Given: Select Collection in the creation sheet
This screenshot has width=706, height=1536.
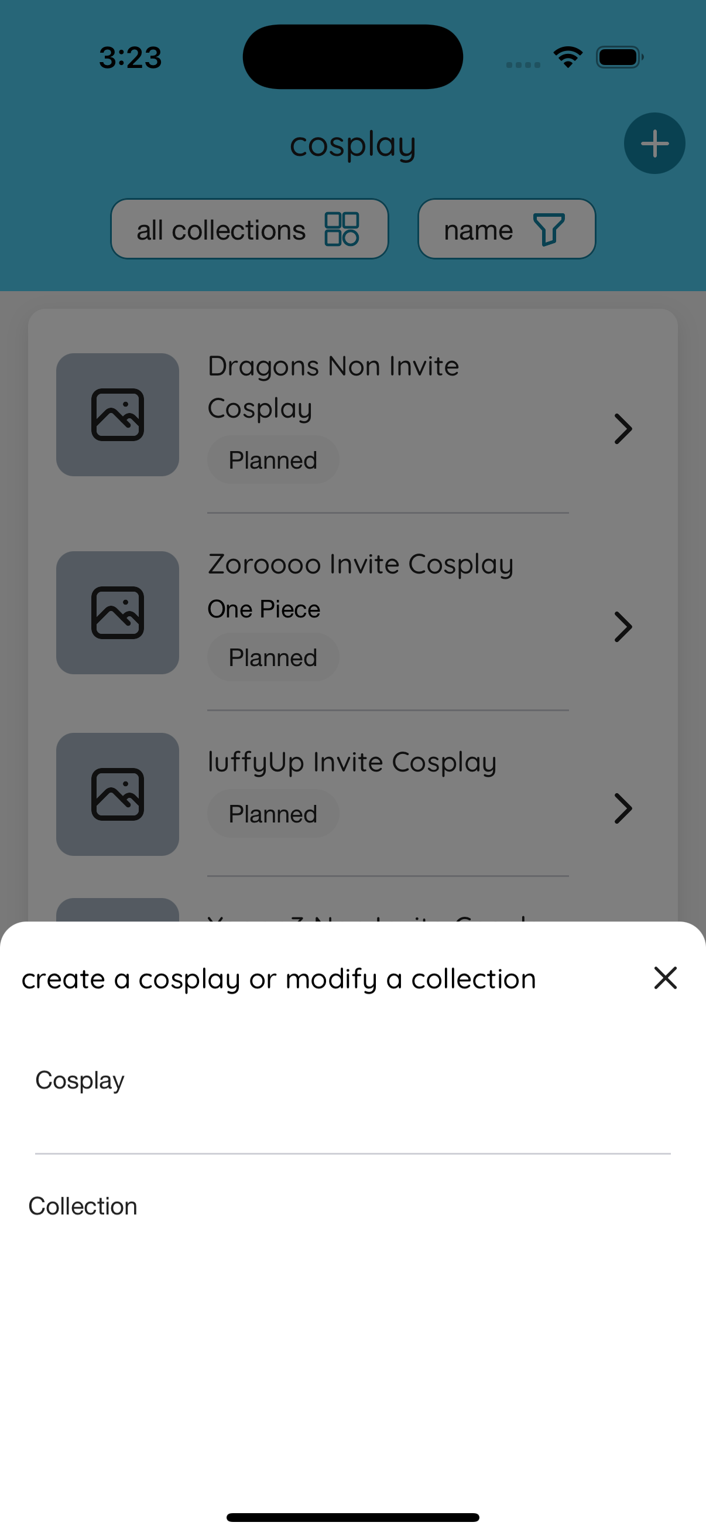Looking at the screenshot, I should (83, 1206).
